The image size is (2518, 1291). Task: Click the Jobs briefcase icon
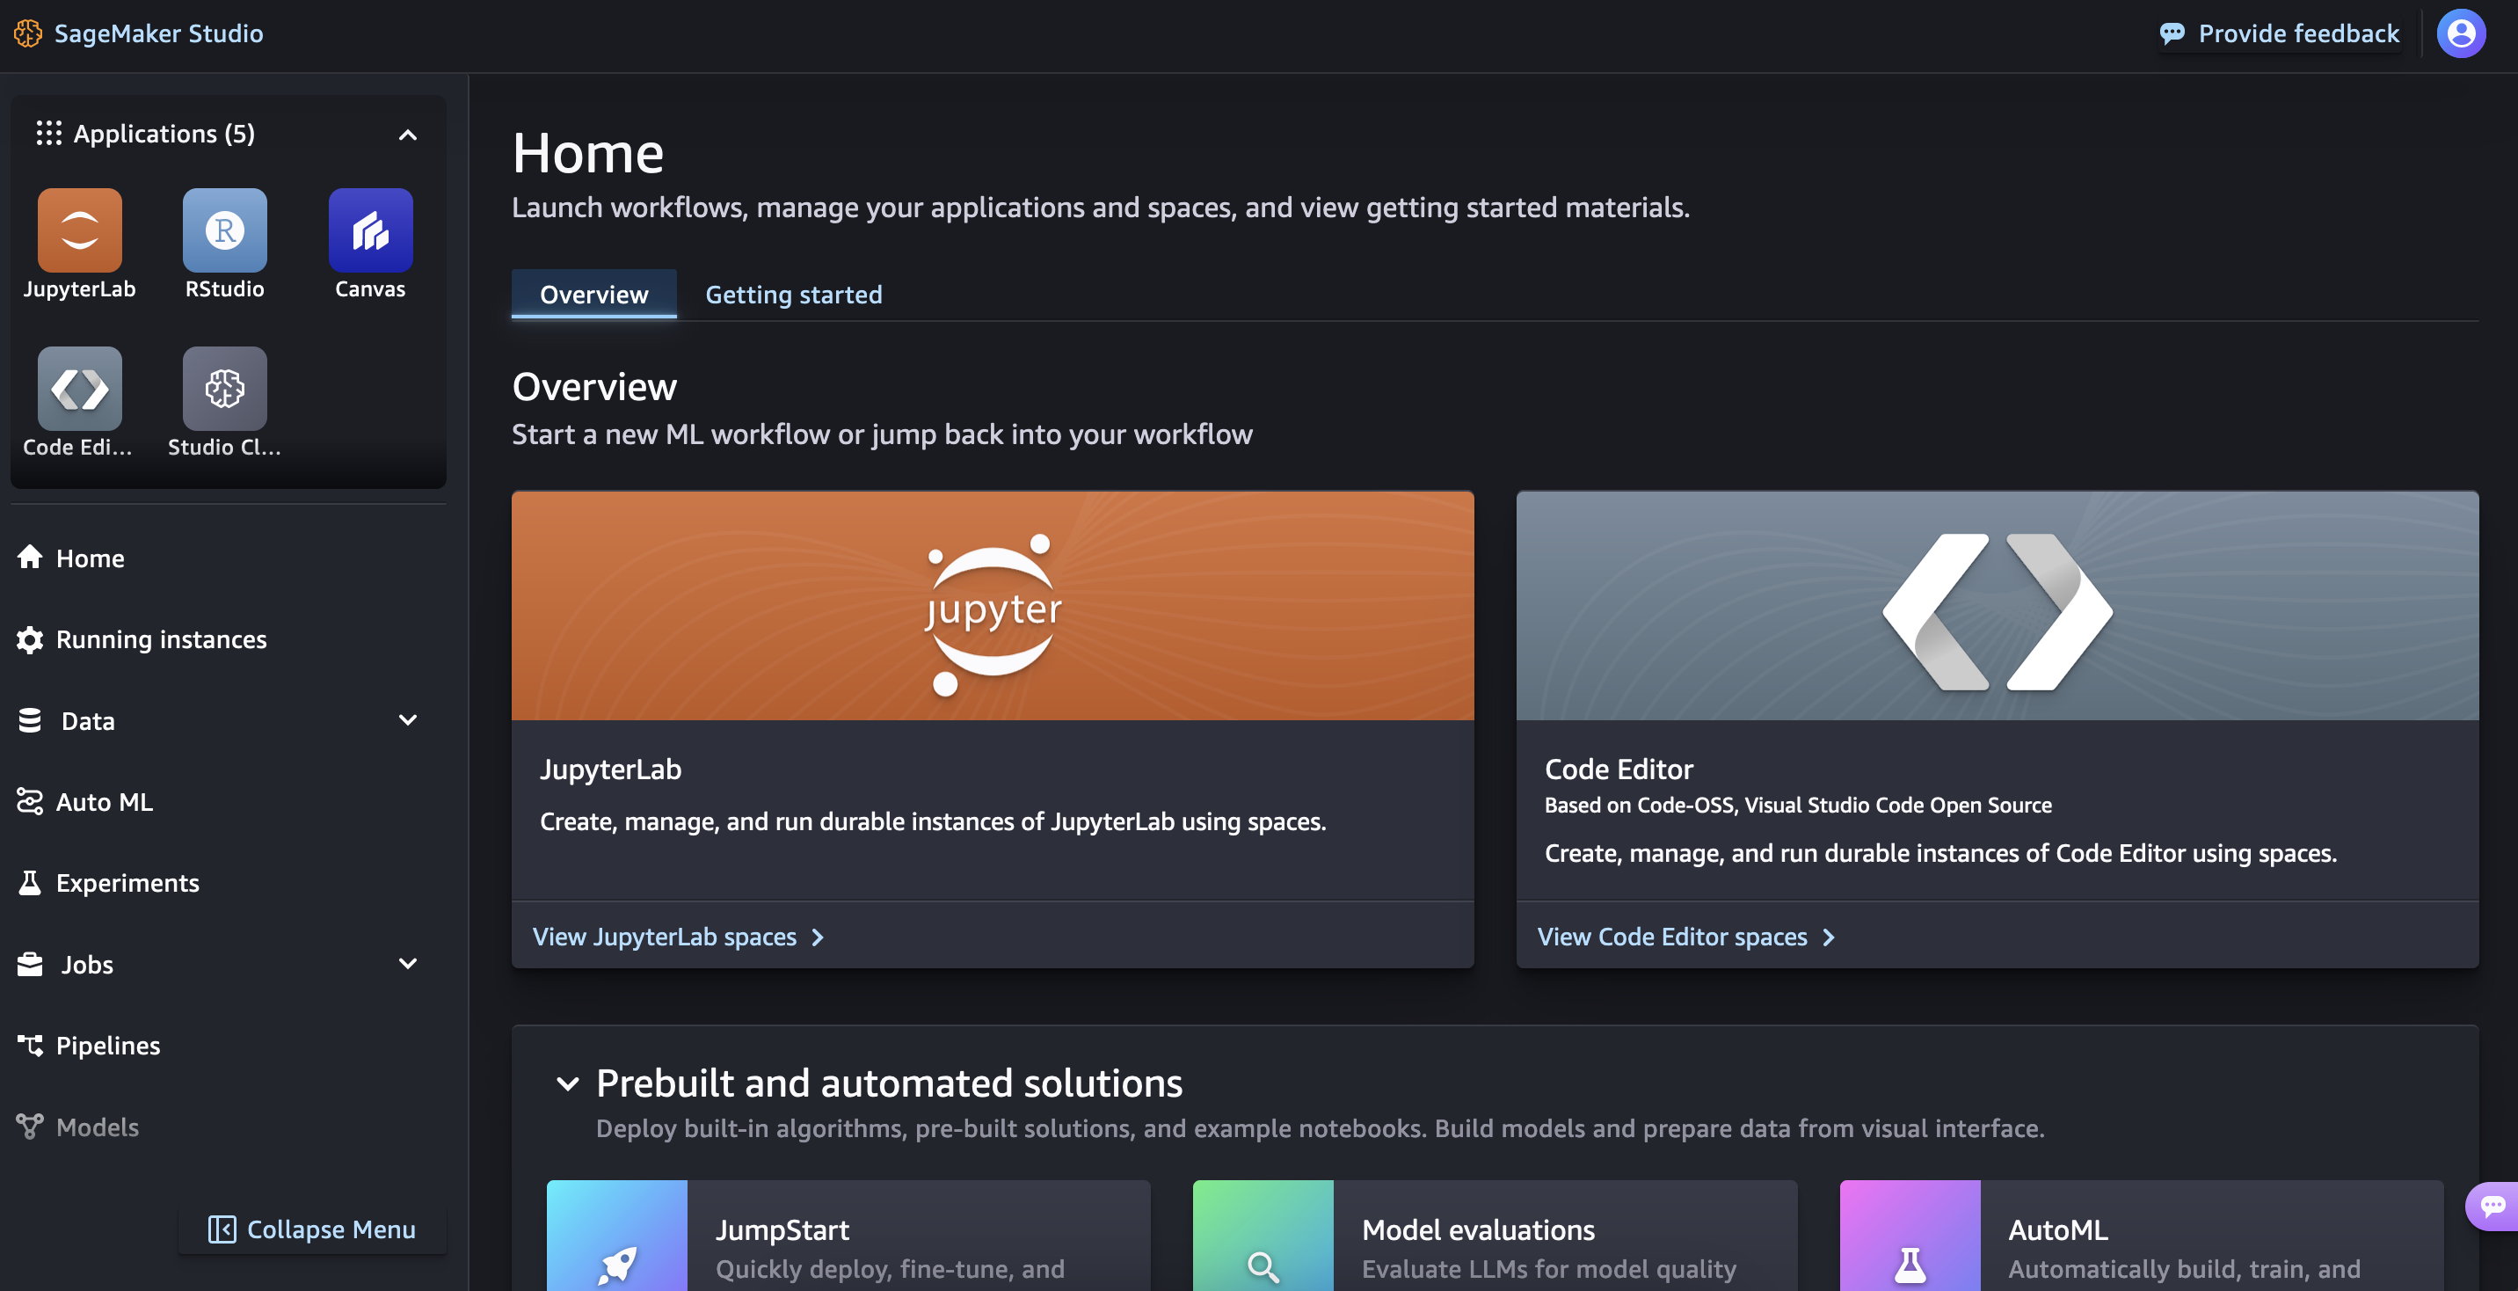coord(29,963)
